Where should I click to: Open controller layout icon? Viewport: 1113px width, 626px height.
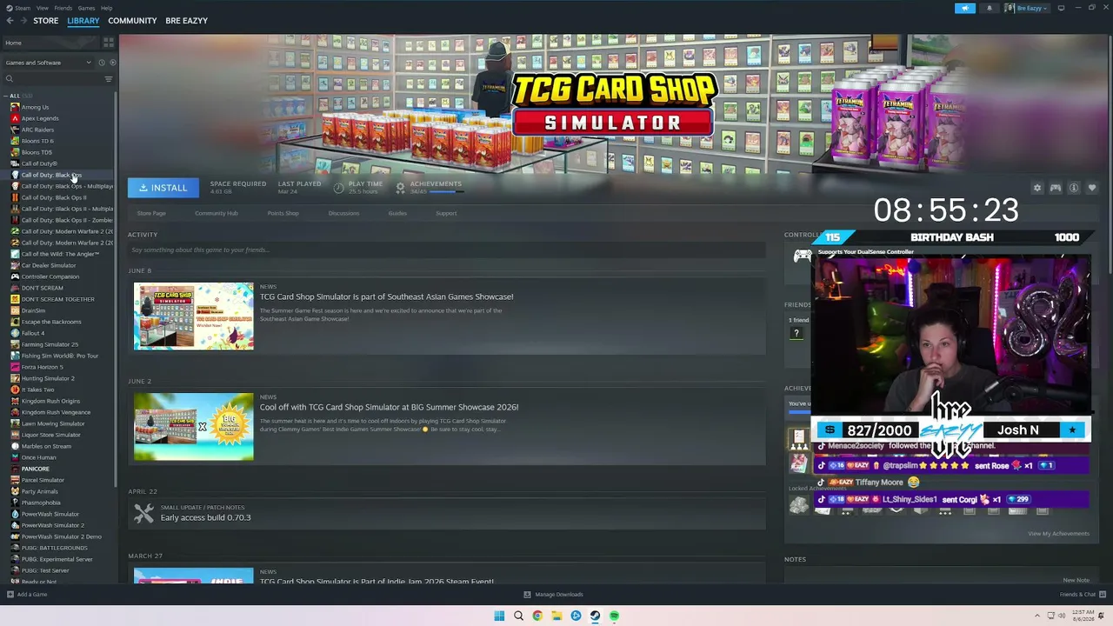(1056, 188)
